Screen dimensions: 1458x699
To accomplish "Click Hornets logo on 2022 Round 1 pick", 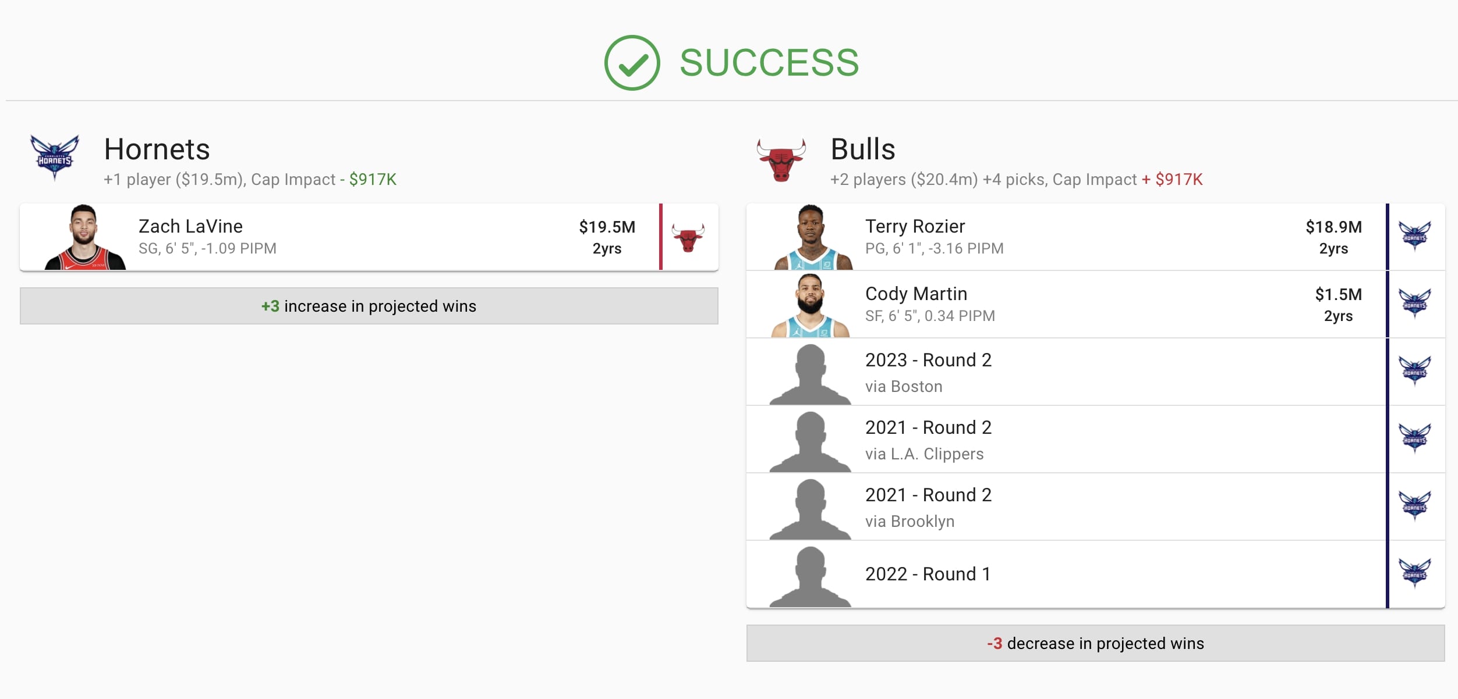I will (x=1415, y=573).
